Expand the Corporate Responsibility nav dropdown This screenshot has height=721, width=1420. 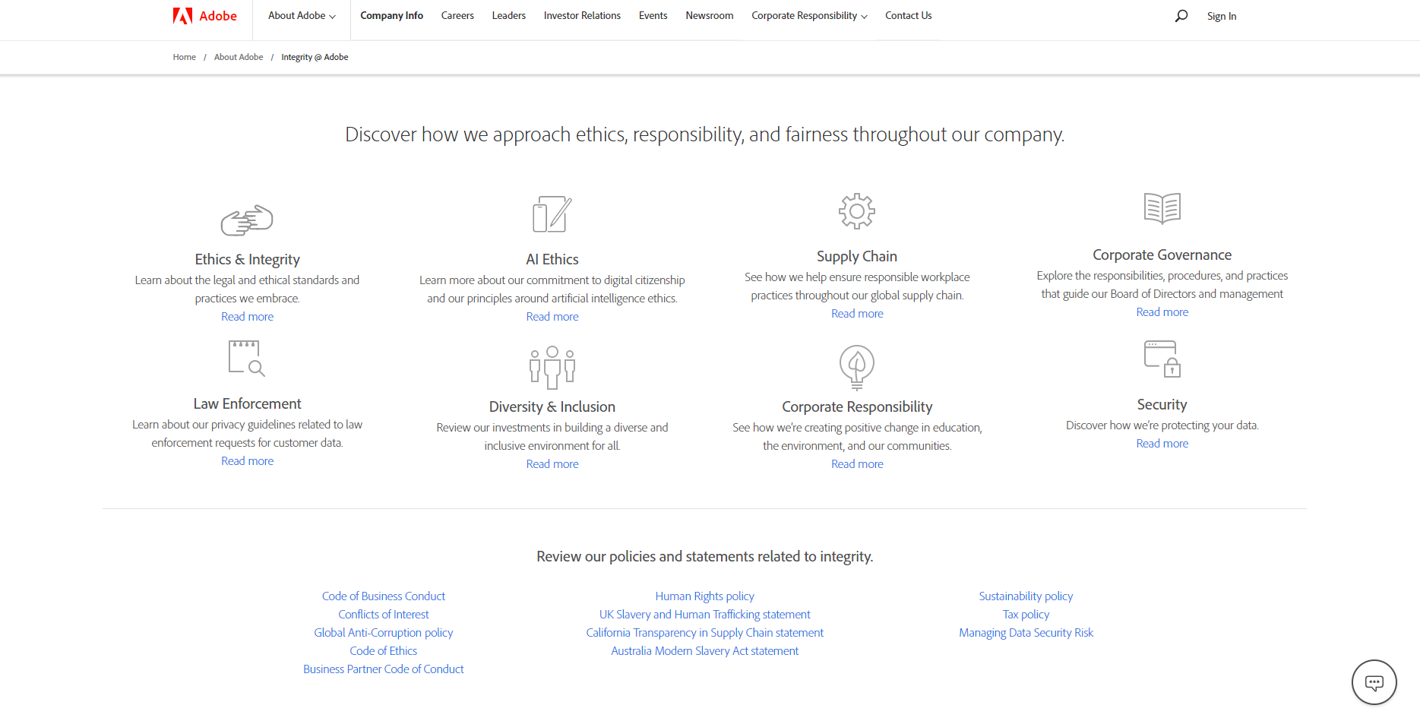(x=809, y=16)
